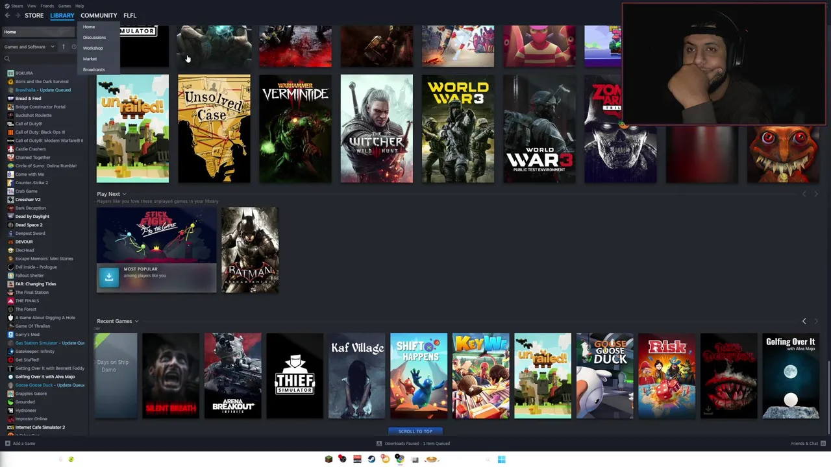Viewport: 831px width, 467px height.
Task: Open Risk in Recent Games
Action: tap(667, 376)
